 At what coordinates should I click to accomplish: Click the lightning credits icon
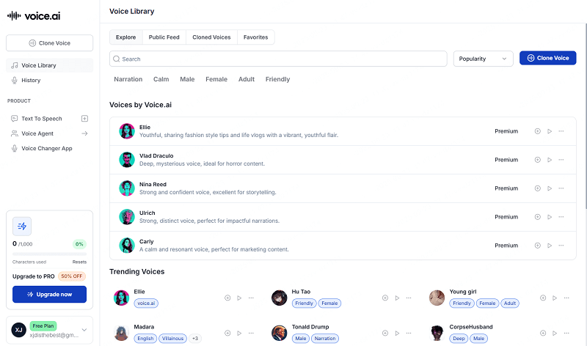click(22, 227)
